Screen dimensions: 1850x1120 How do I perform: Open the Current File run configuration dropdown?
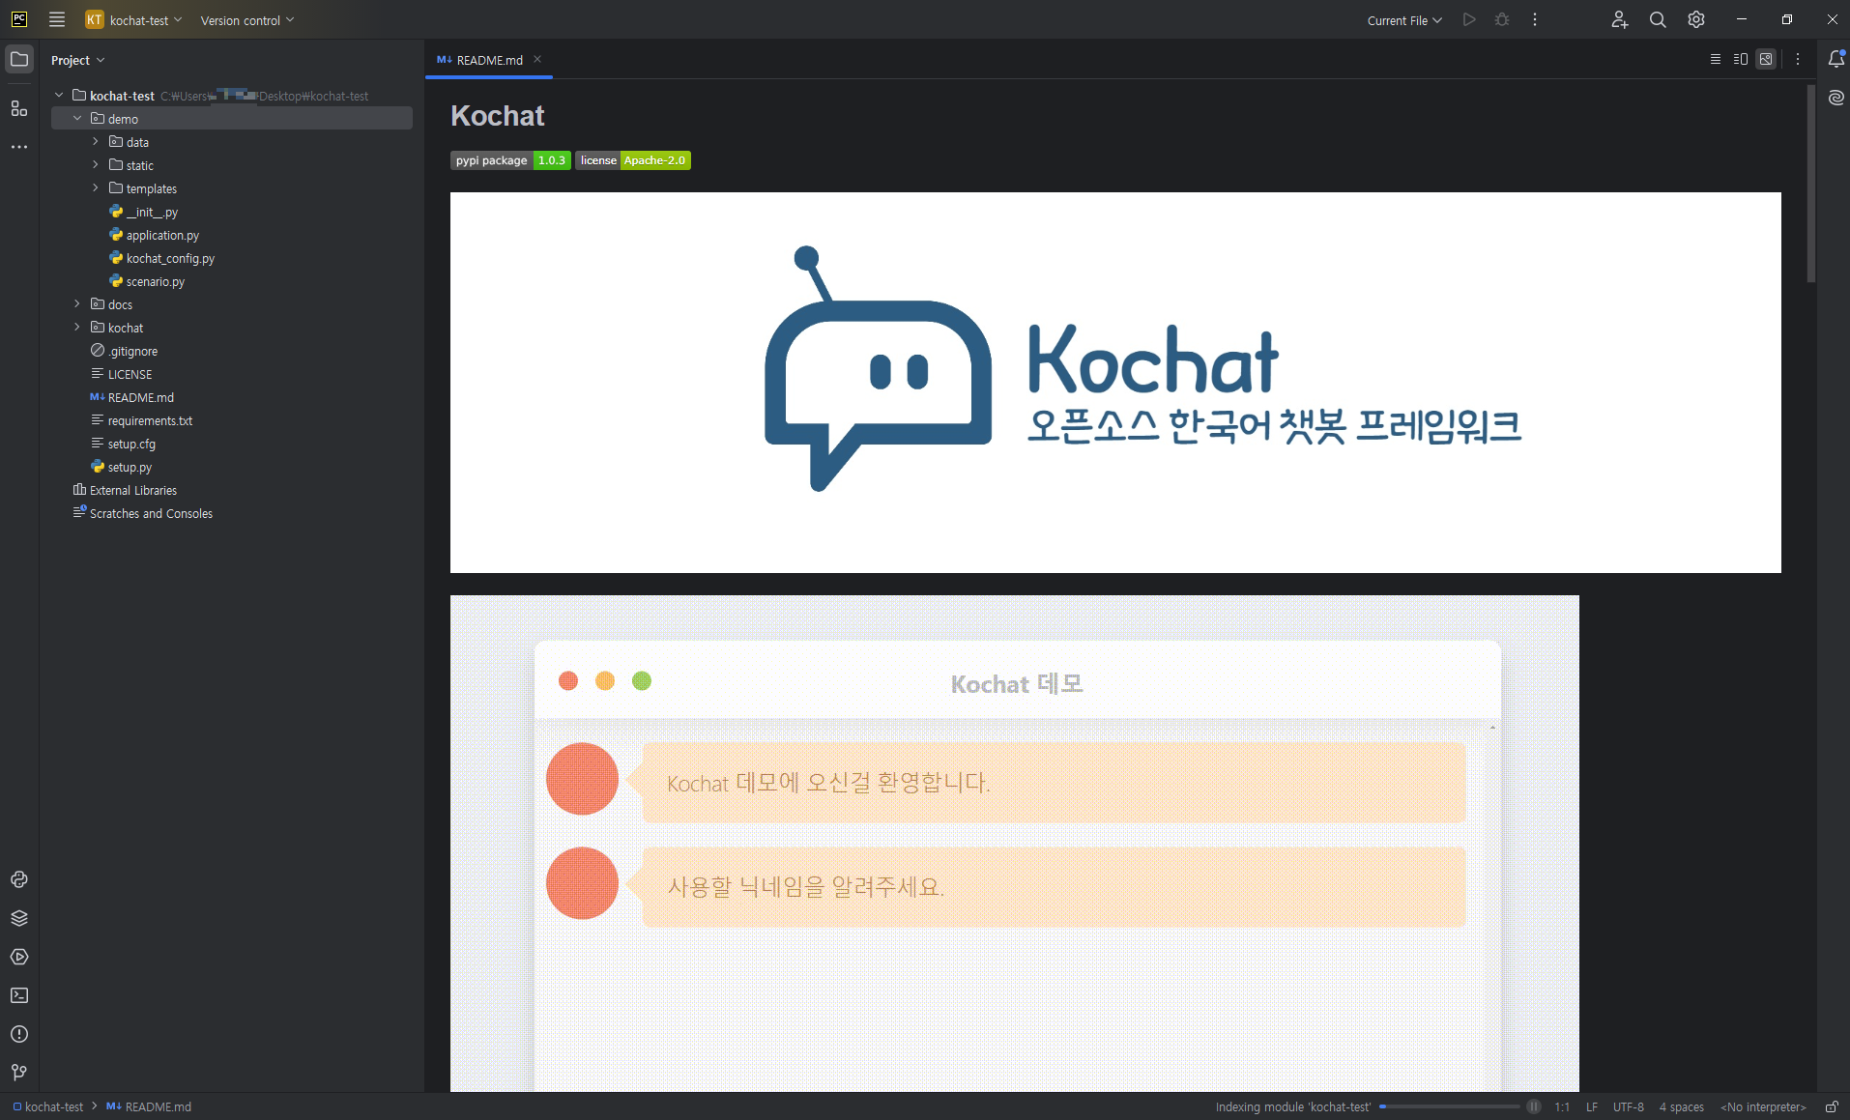[x=1402, y=19]
